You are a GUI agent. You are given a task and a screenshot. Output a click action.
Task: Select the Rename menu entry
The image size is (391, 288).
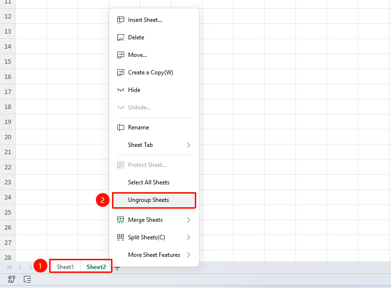pos(154,127)
